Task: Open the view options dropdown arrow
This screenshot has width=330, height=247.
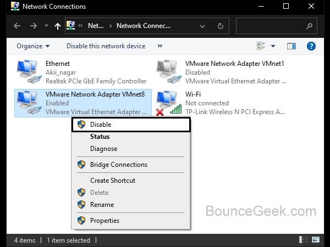Action: point(273,46)
